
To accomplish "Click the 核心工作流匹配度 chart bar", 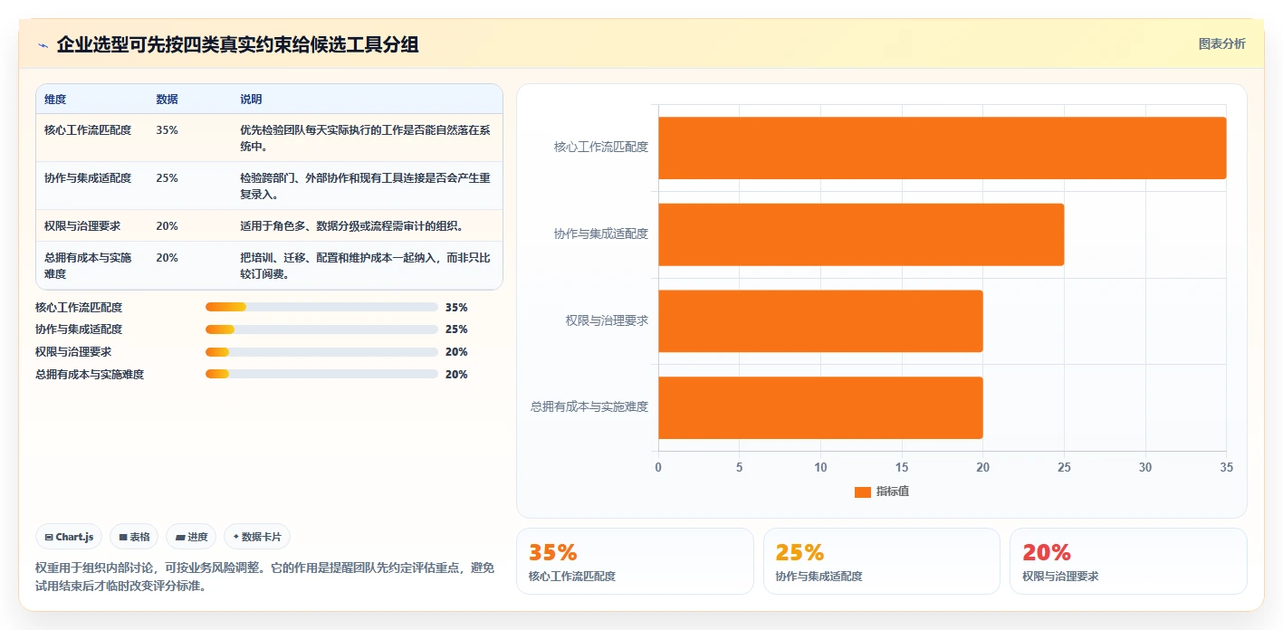I will pyautogui.click(x=942, y=148).
